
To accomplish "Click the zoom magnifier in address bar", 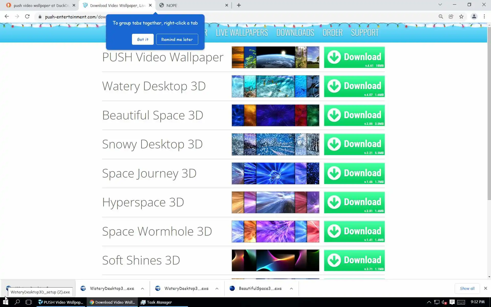I will [x=441, y=17].
